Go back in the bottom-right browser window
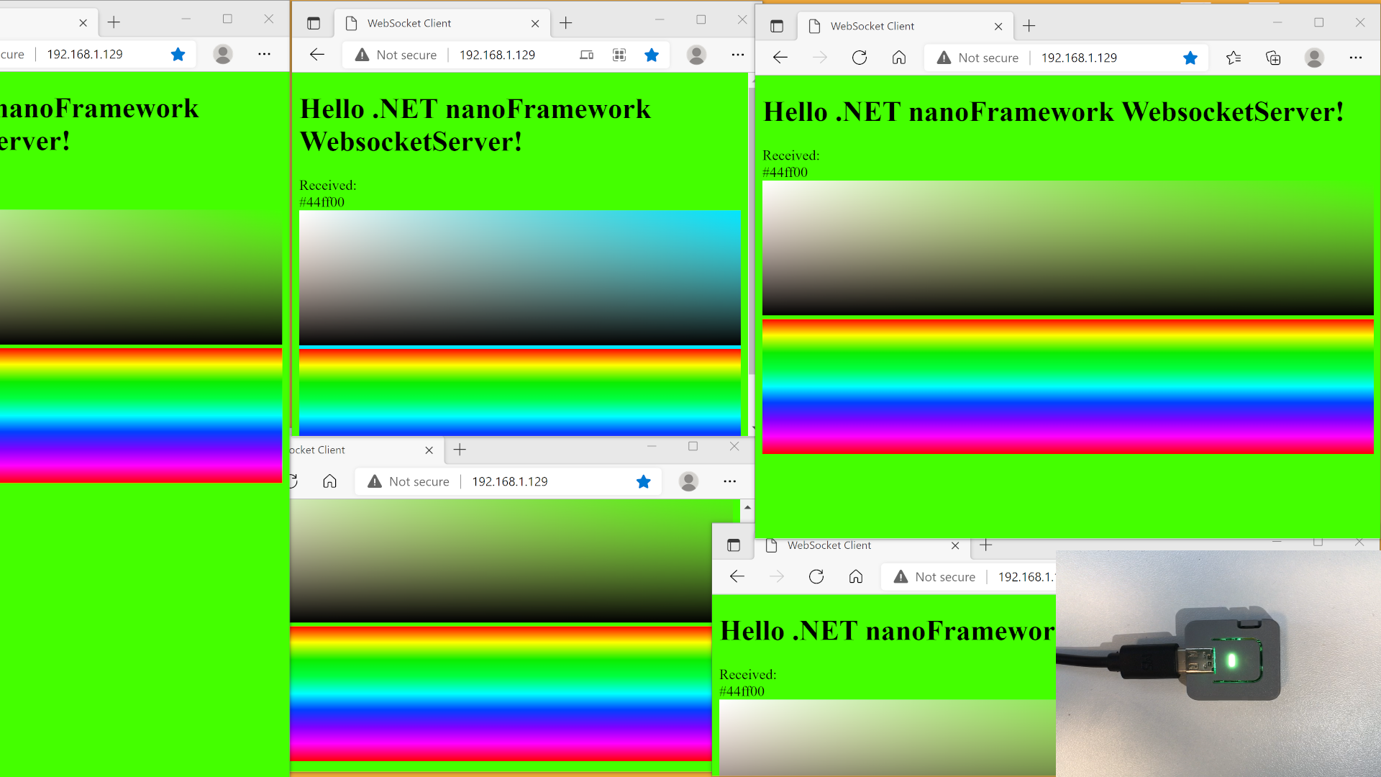The image size is (1381, 777). [x=737, y=576]
